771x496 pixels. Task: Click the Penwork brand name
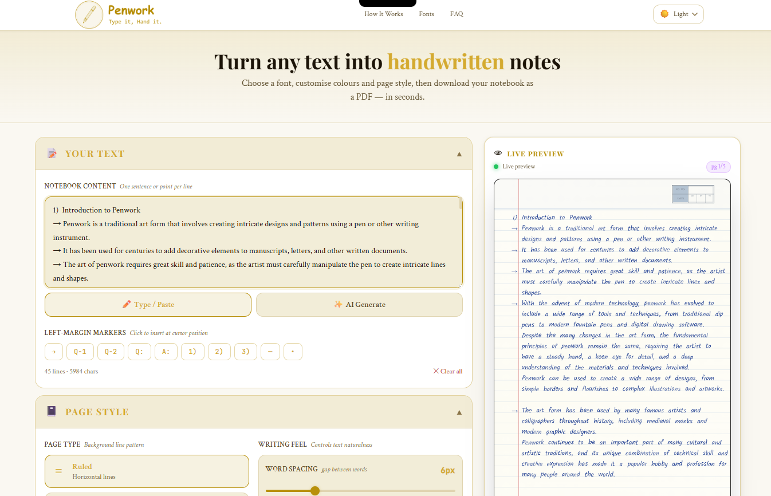coord(131,10)
